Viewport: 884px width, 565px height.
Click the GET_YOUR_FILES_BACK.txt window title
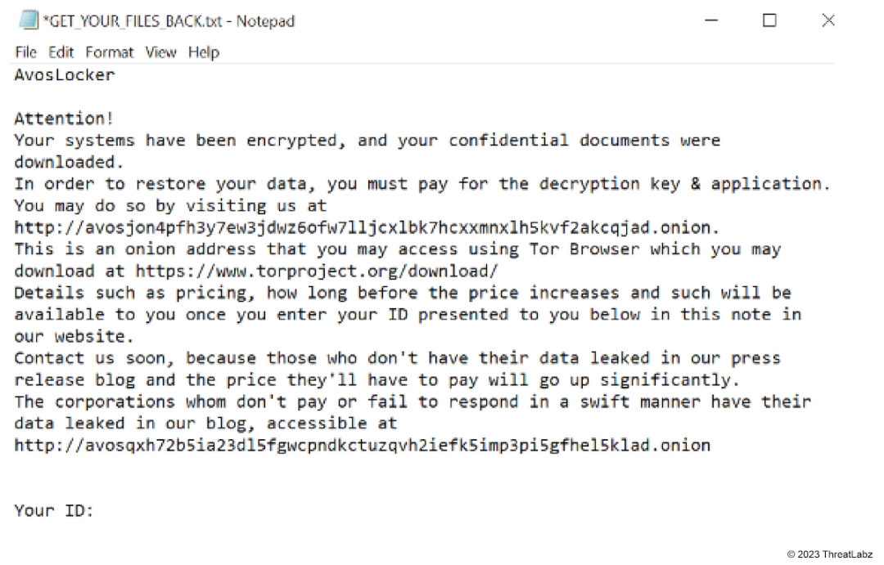click(x=168, y=21)
